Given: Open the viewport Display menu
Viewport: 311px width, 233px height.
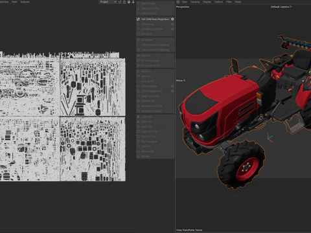Looking at the screenshot, I should point(207,2).
